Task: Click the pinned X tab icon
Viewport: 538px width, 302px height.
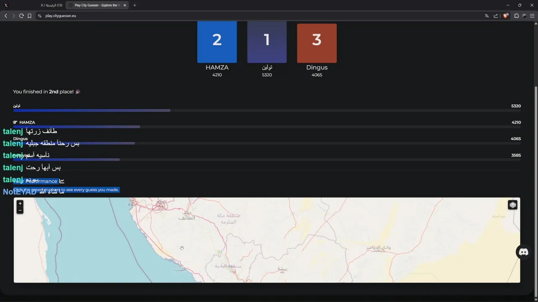Action: pos(6,5)
